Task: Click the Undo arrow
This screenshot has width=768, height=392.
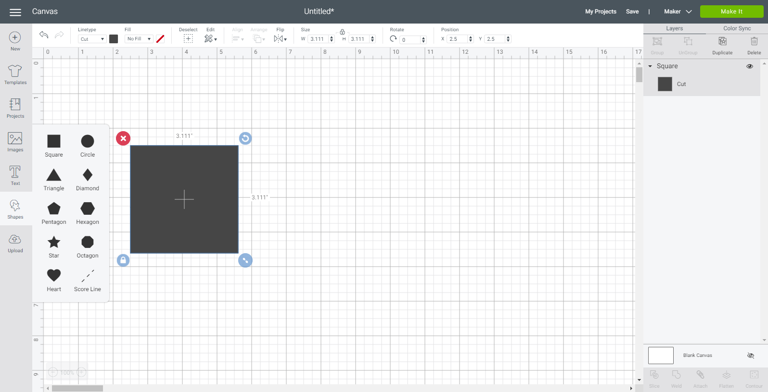Action: 44,35
